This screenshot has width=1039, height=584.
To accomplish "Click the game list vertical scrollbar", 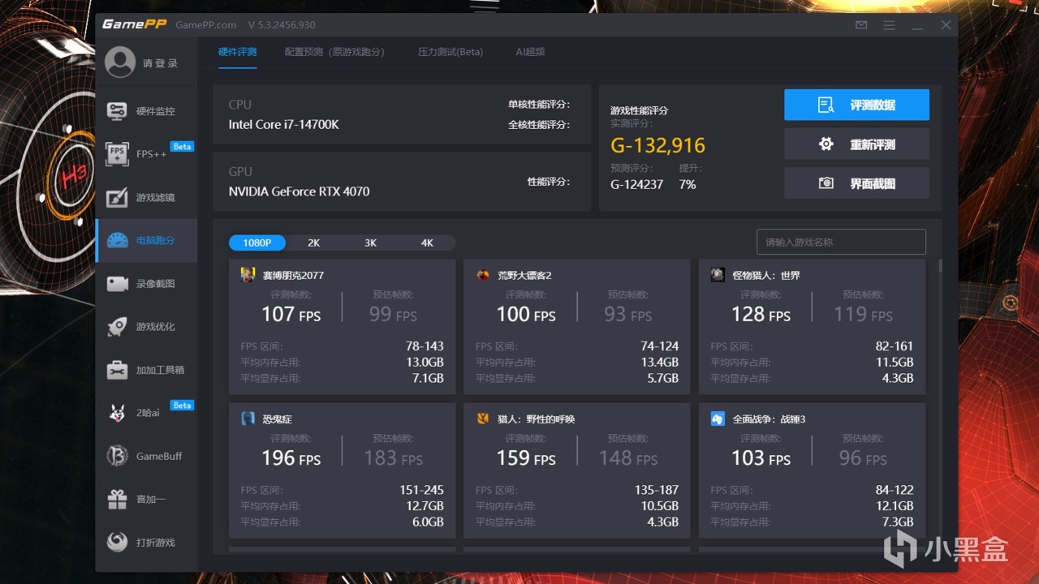I will pos(941,266).
